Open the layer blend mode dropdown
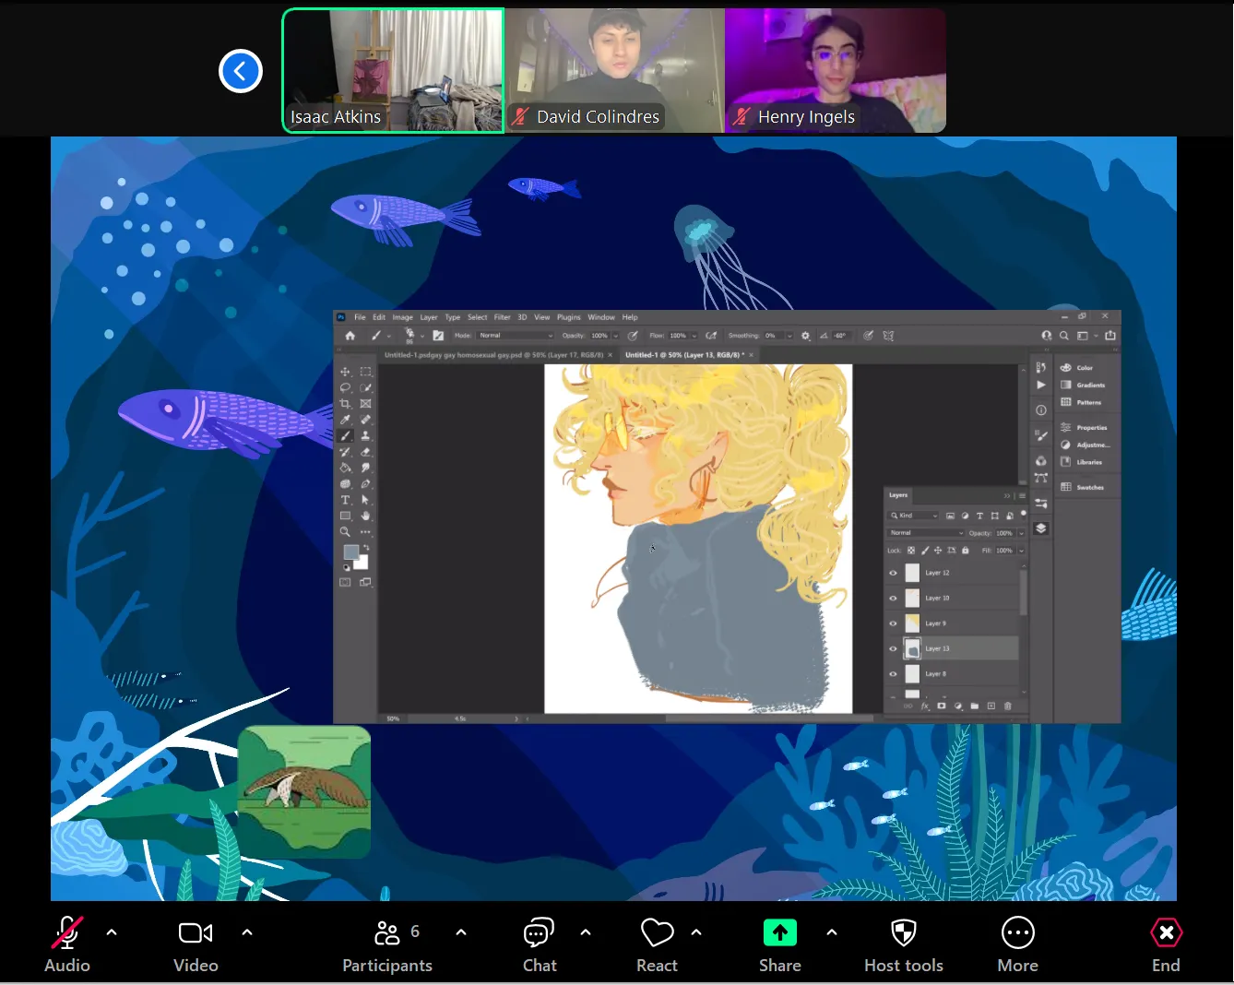 tap(926, 533)
